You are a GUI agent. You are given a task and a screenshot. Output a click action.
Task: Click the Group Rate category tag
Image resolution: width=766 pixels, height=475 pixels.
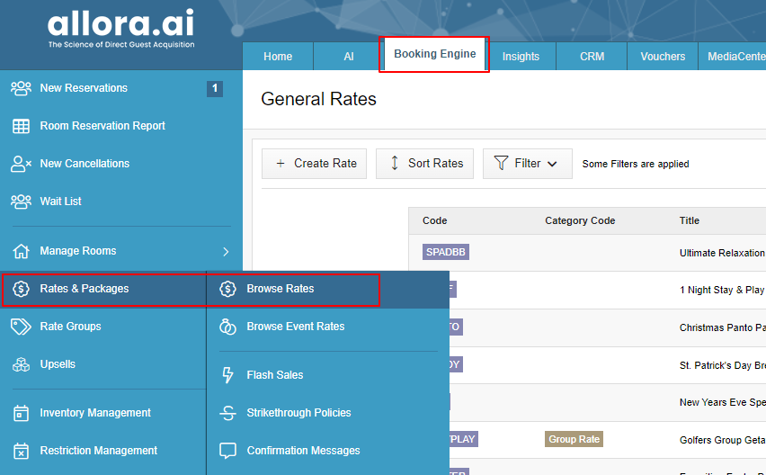click(x=574, y=439)
